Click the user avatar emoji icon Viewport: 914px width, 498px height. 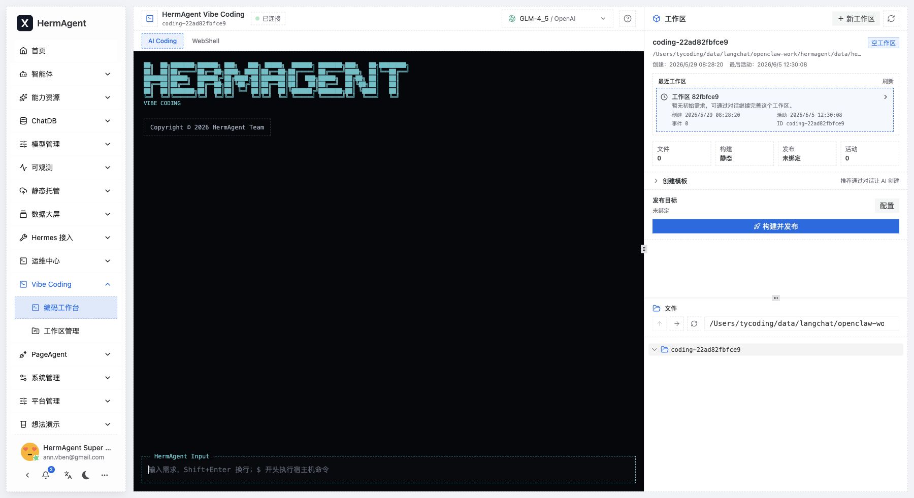(x=30, y=452)
